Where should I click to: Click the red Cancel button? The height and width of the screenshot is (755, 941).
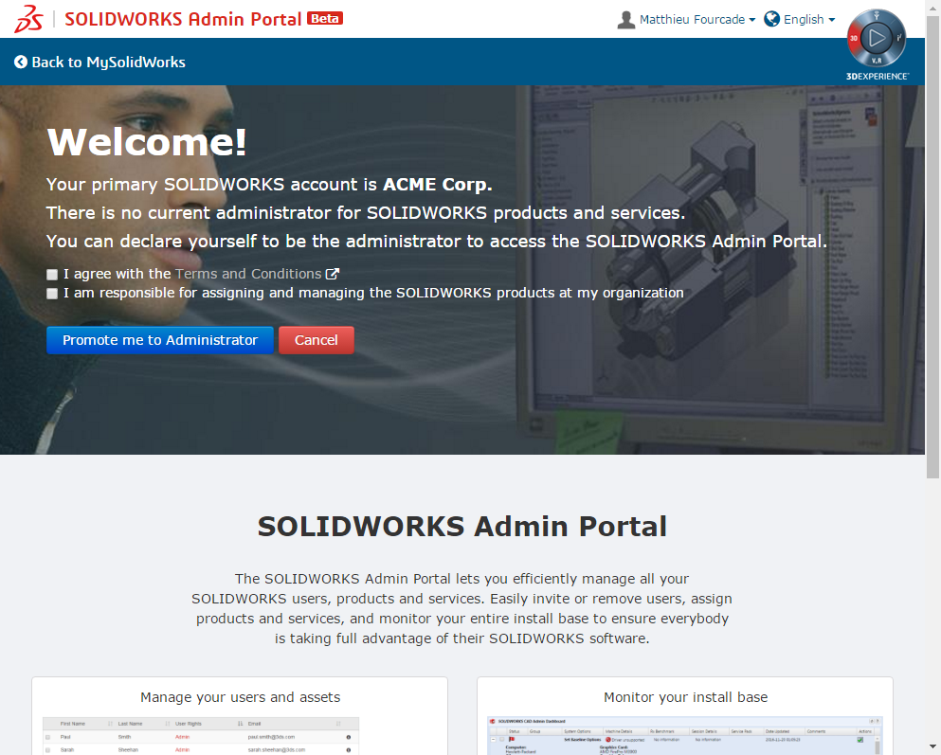pyautogui.click(x=316, y=340)
